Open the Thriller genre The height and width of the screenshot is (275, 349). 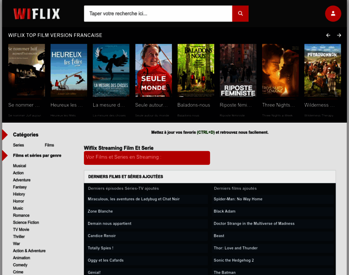click(19, 236)
